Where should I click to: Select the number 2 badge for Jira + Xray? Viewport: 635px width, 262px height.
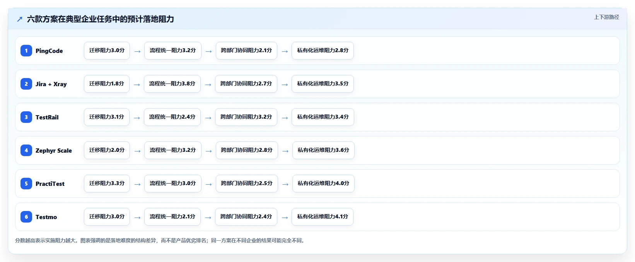point(26,84)
